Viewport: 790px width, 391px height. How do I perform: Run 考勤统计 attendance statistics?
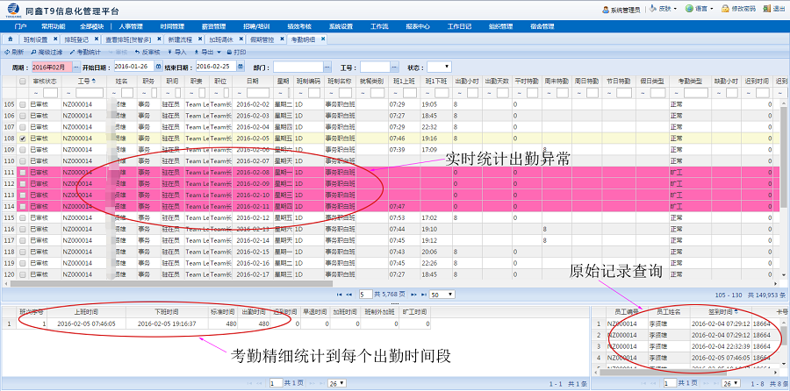coord(89,53)
